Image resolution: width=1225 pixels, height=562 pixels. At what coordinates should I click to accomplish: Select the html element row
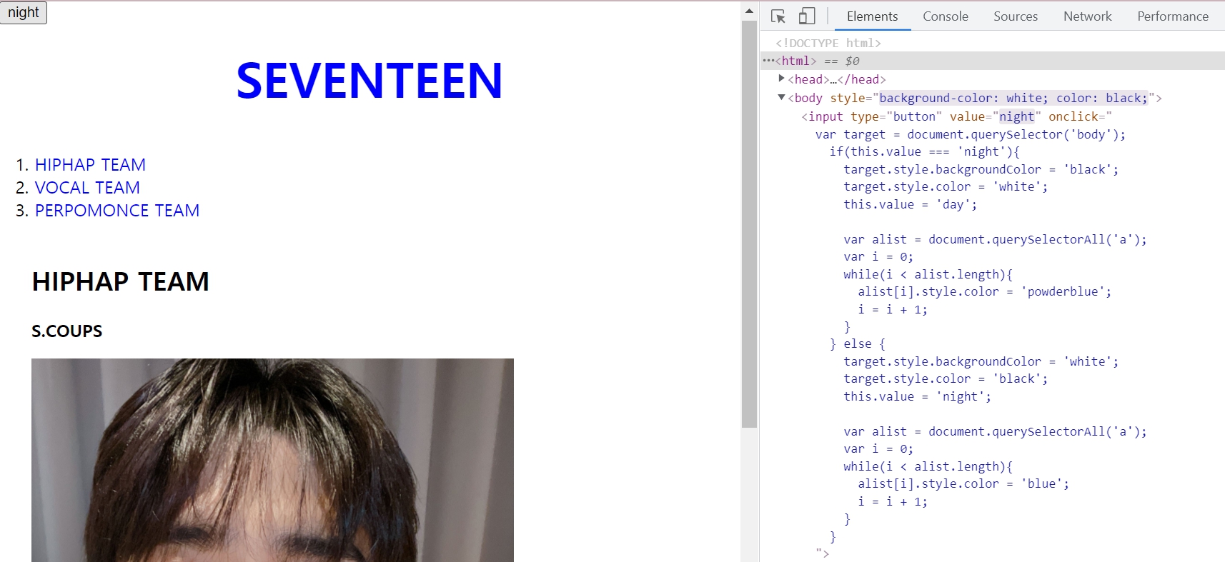click(993, 61)
